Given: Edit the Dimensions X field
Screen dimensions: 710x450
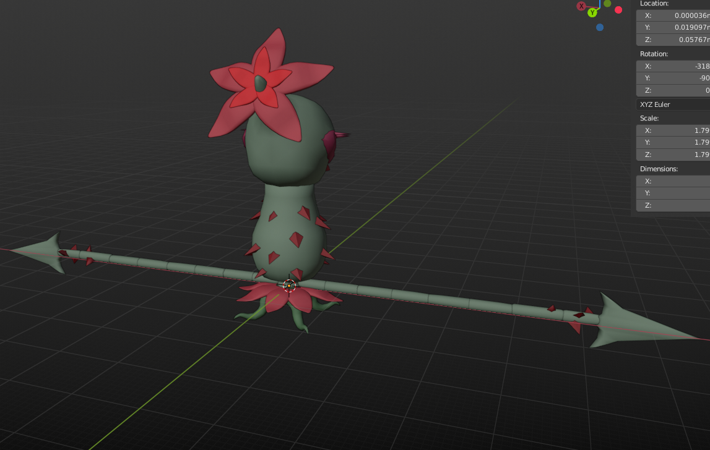Looking at the screenshot, I should 673,181.
